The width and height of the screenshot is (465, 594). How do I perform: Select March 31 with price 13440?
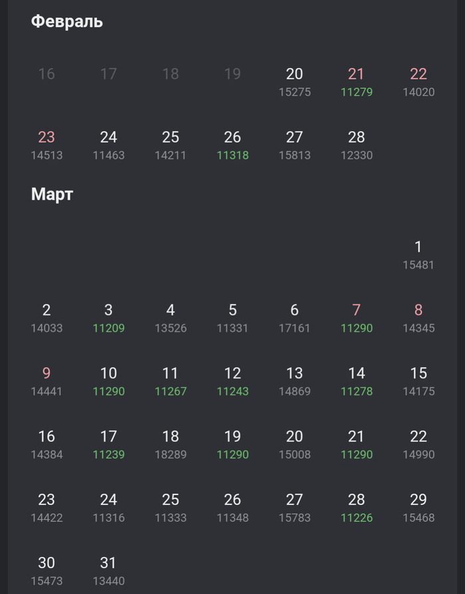pyautogui.click(x=108, y=571)
